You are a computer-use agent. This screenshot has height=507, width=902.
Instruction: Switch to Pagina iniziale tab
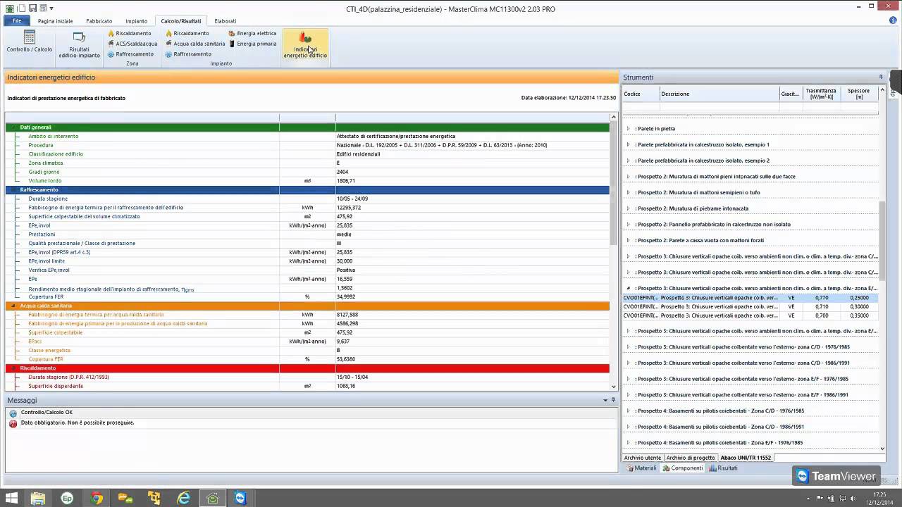56,21
